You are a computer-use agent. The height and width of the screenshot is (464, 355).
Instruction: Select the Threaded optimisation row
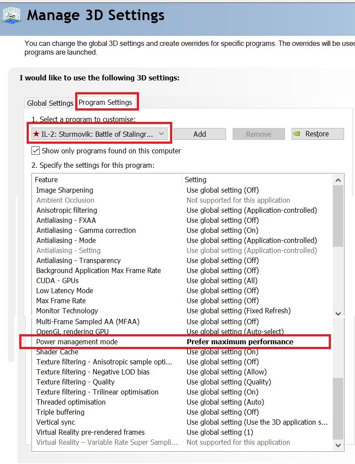pyautogui.click(x=182, y=402)
